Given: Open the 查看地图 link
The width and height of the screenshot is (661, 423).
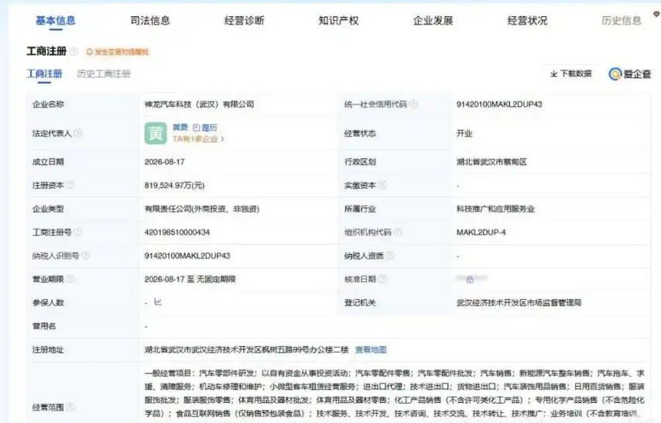Looking at the screenshot, I should (371, 349).
